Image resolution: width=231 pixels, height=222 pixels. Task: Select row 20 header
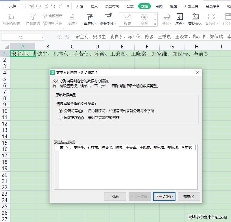pyautogui.click(x=5, y=175)
